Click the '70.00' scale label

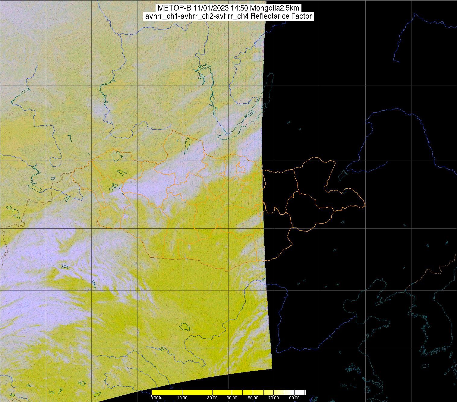click(273, 398)
